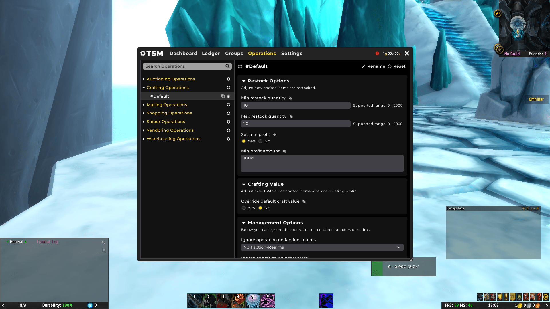The image size is (550, 309).
Task: Add a new Auctioning operation with plus icon
Action: point(229,79)
